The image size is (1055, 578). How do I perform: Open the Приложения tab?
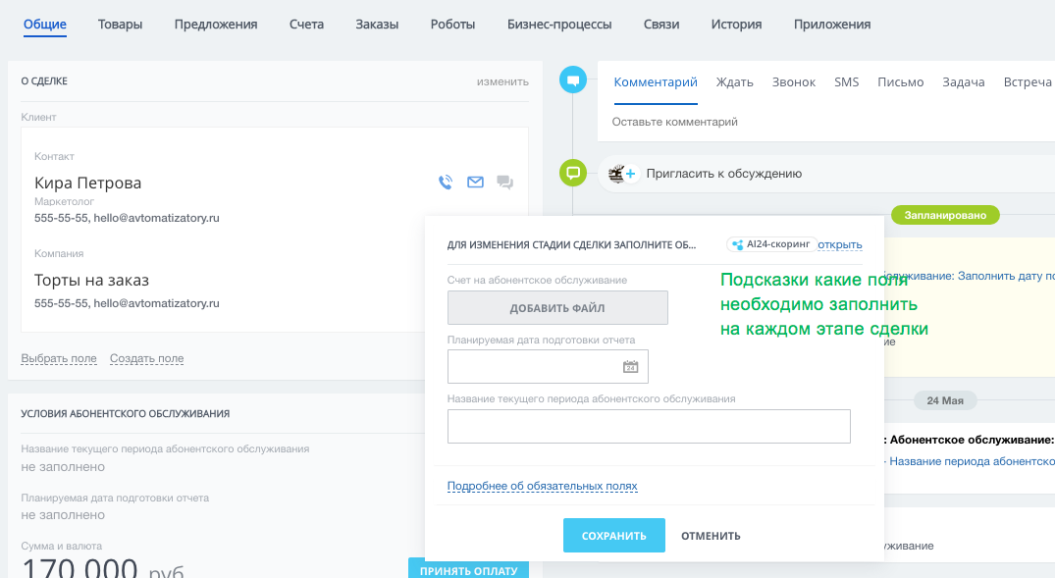[832, 25]
